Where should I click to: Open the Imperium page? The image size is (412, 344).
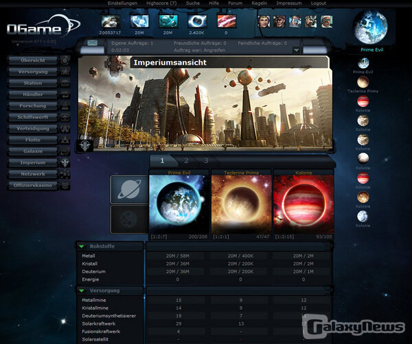(33, 162)
